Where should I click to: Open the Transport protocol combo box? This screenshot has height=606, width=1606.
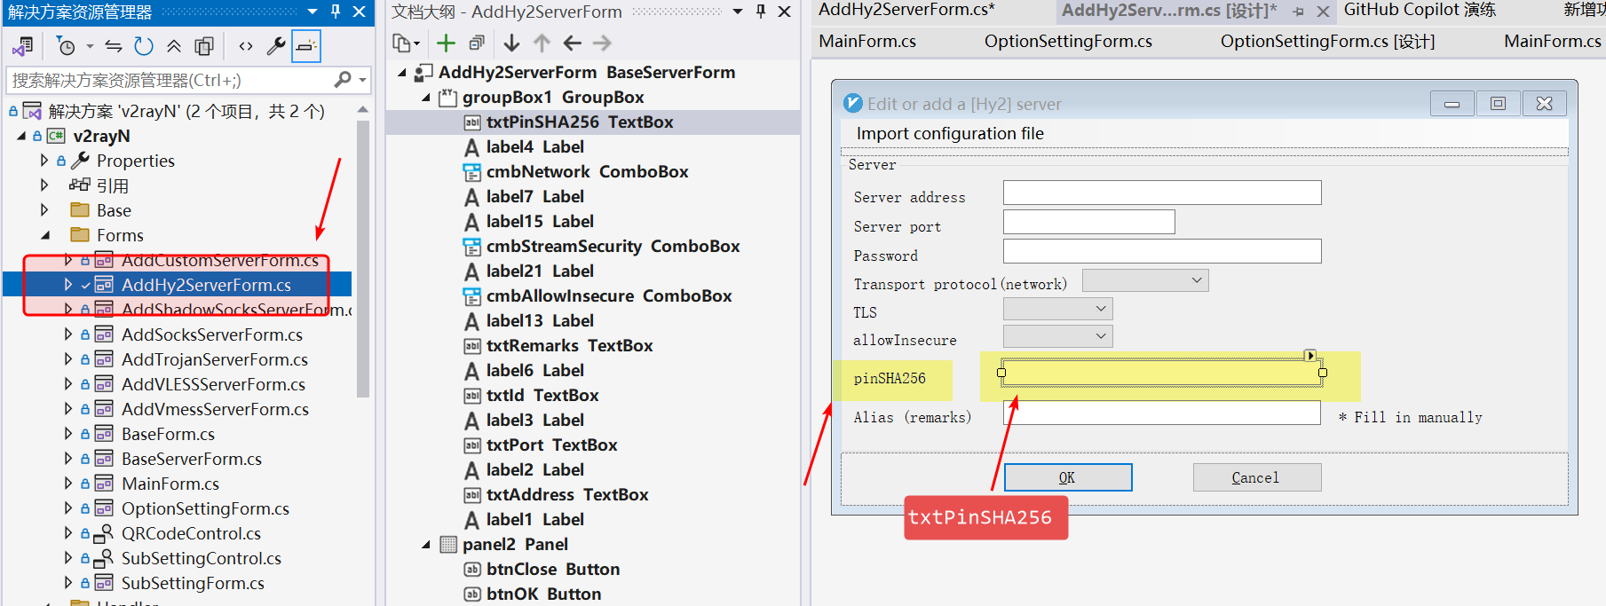(x=1145, y=281)
